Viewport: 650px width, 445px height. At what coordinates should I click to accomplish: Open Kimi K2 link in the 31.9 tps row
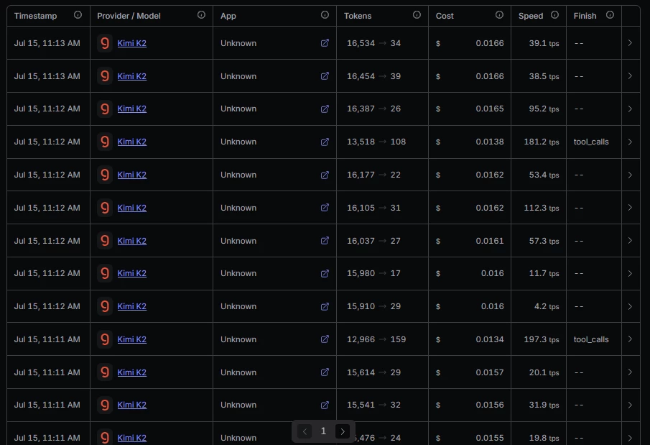[x=132, y=405]
